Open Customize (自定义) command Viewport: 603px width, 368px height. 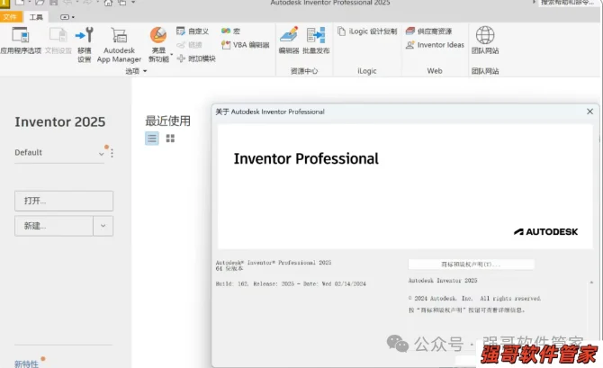[x=193, y=31]
